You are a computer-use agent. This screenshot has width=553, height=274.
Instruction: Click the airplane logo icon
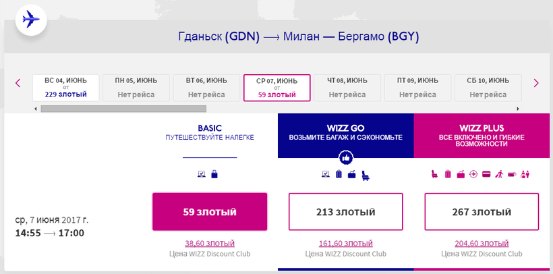tap(30, 19)
